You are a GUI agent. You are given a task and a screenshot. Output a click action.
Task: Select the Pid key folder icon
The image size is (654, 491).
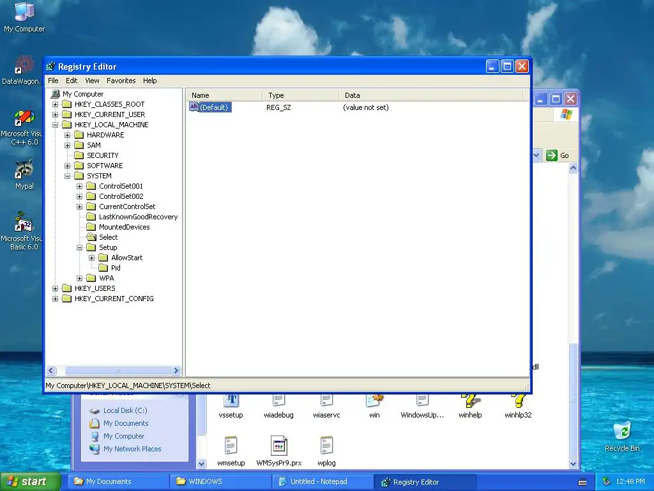point(103,268)
